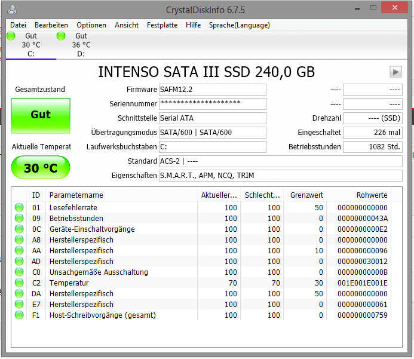Click raw value 00000000043A
This screenshot has height=359, width=414.
click(x=363, y=219)
